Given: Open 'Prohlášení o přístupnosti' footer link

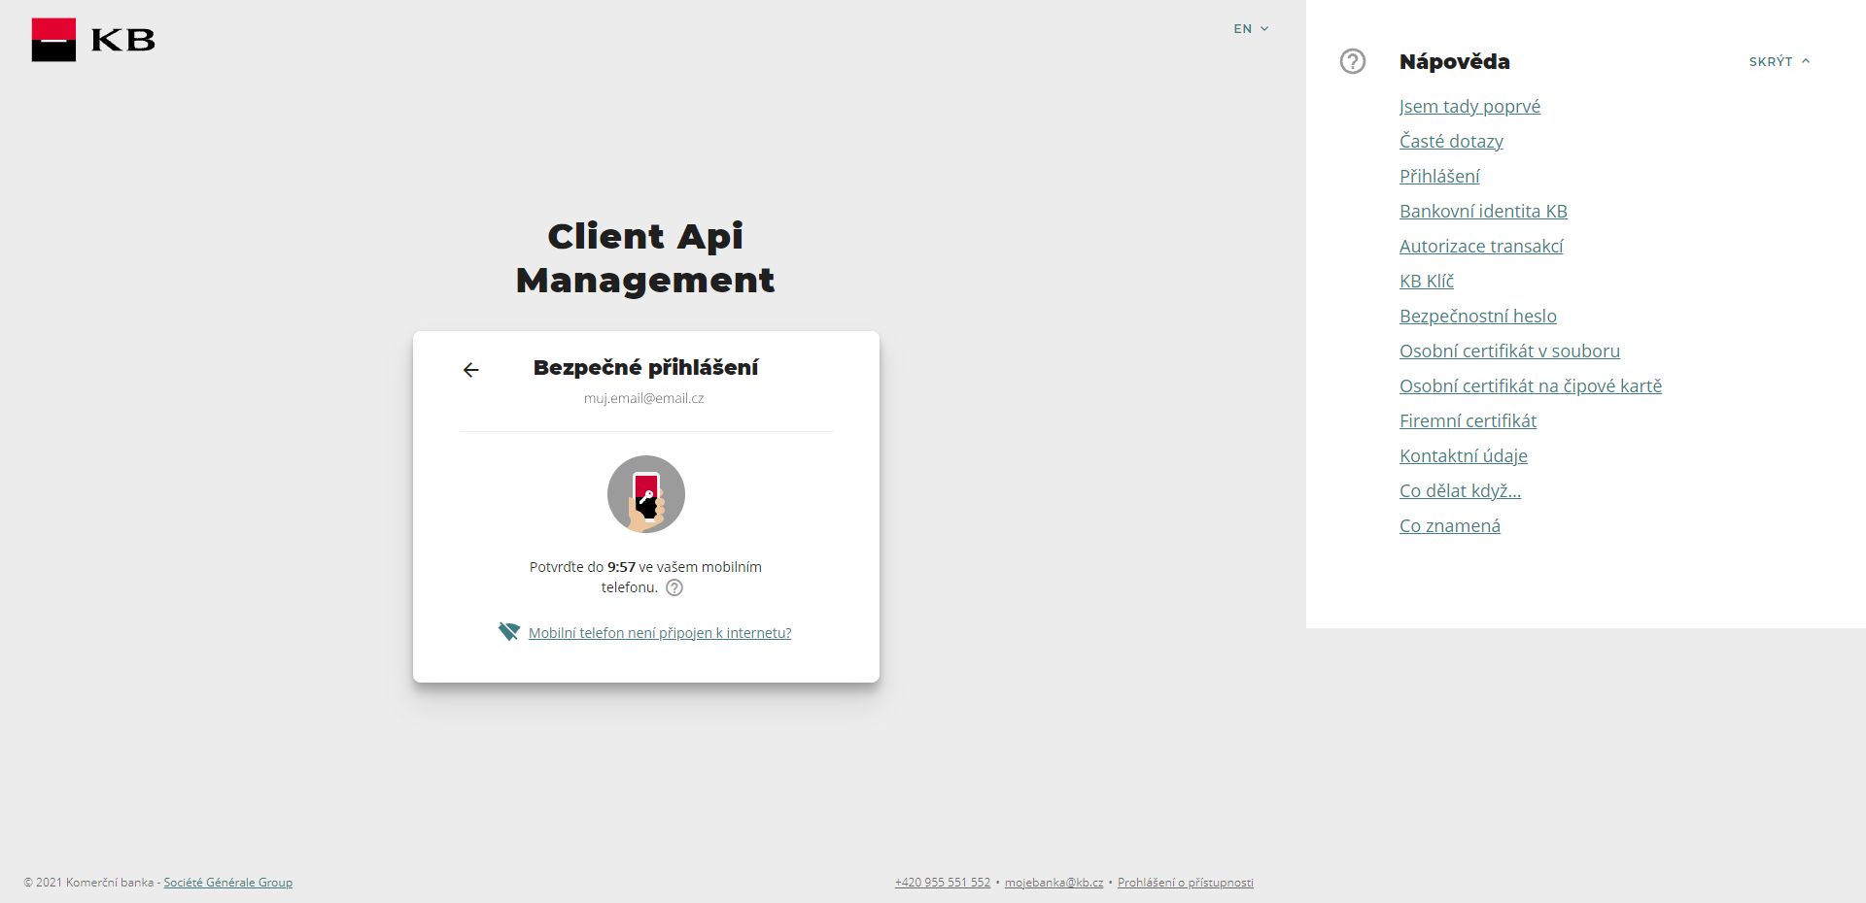Looking at the screenshot, I should (1186, 883).
